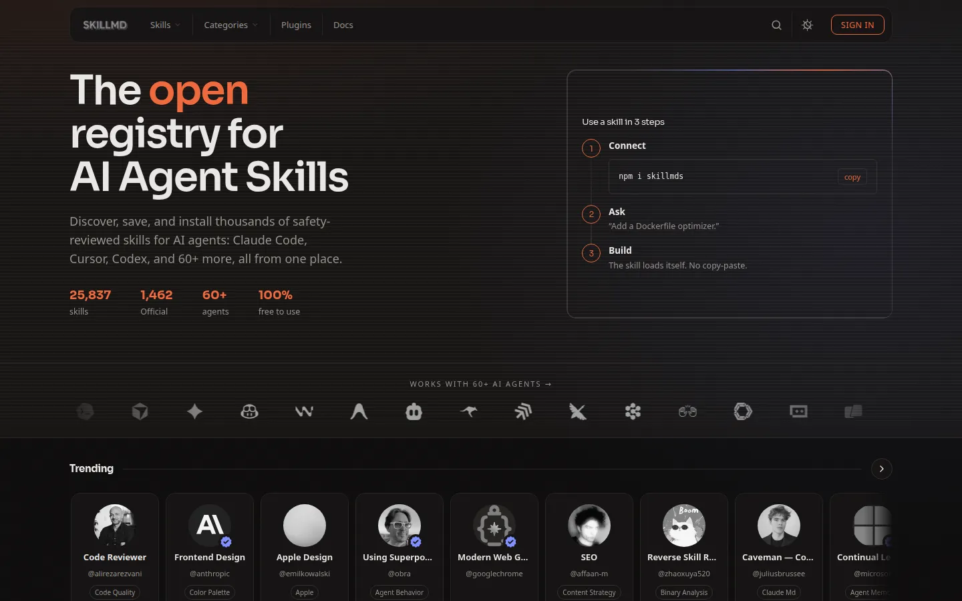This screenshot has width=962, height=601.
Task: Click the 25,837 skills statistic
Action: pyautogui.click(x=90, y=302)
